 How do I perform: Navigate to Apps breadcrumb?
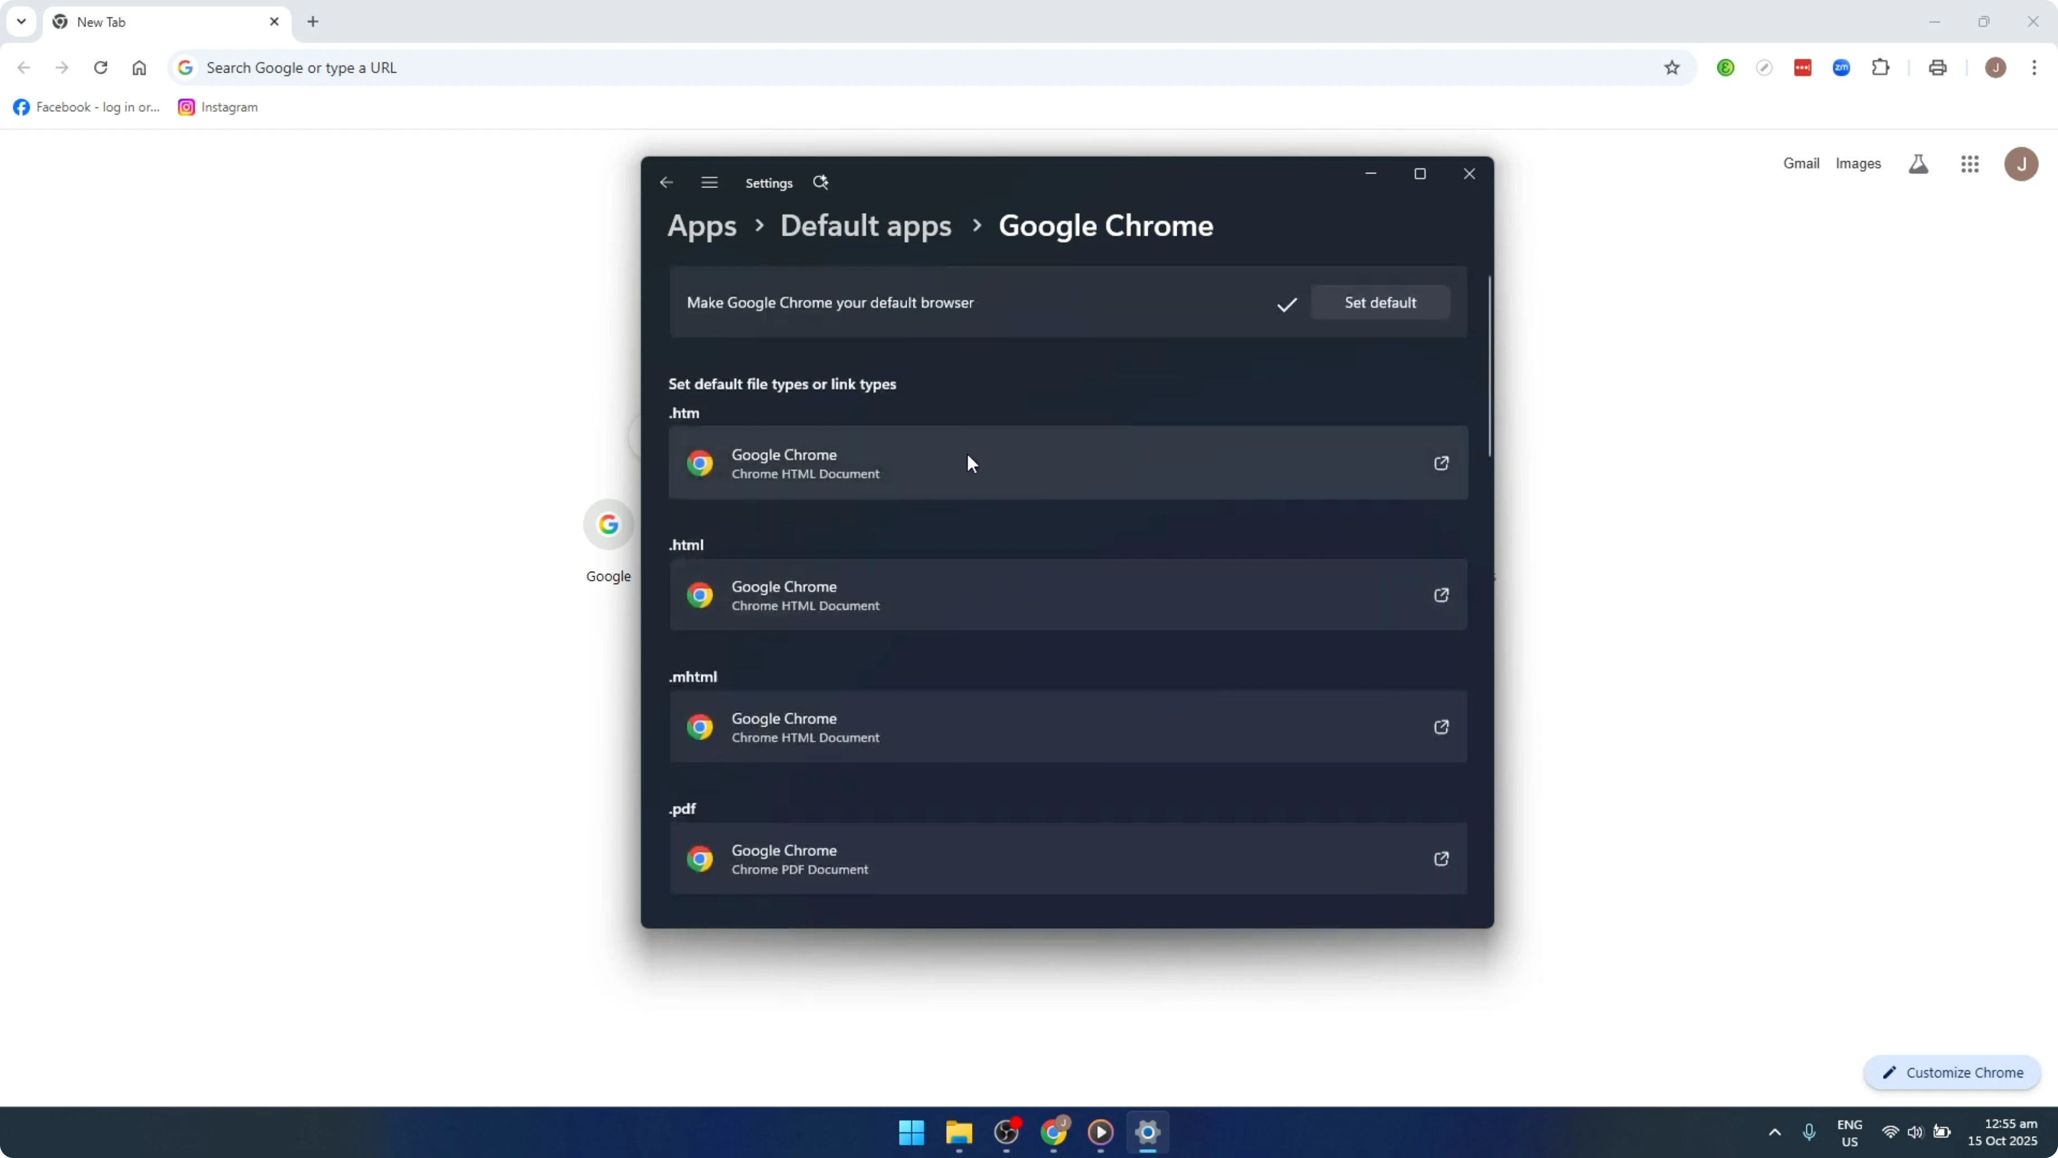pos(701,226)
